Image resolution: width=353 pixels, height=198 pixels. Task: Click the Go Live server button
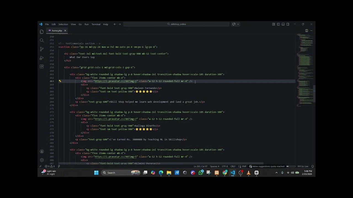[303, 166]
